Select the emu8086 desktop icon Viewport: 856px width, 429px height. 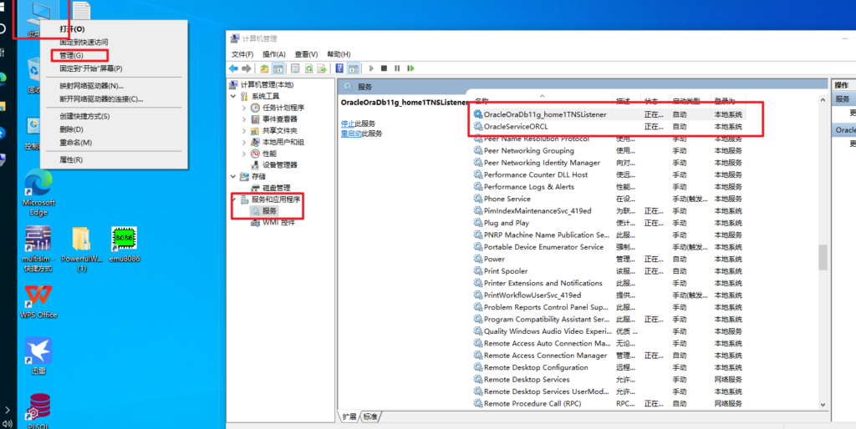coord(124,242)
